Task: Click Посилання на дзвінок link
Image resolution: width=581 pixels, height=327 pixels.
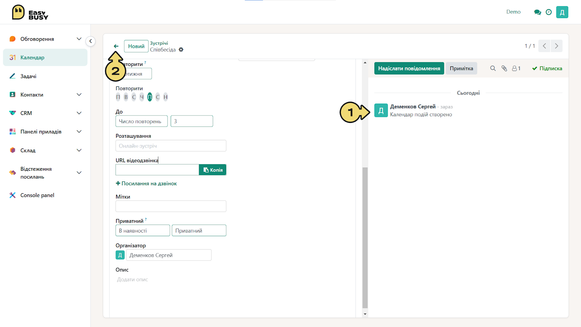Action: click(146, 183)
